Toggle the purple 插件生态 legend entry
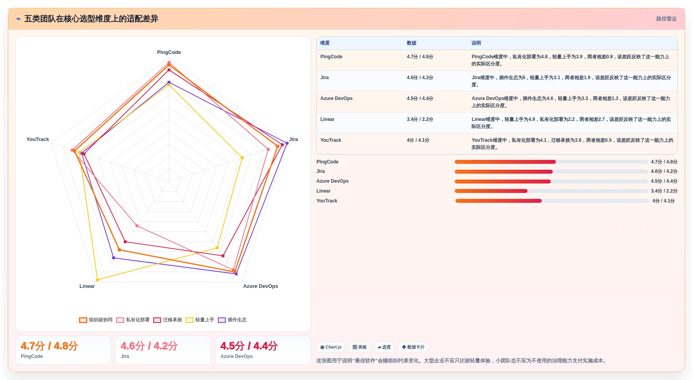Screen dimensions: 693x380 pyautogui.click(x=232, y=320)
